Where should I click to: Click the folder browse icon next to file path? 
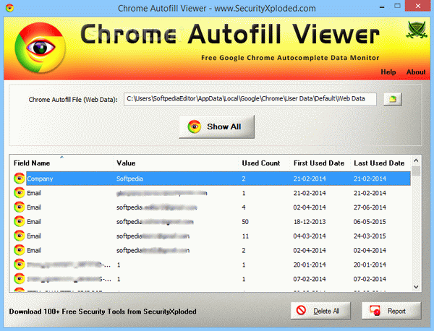[393, 99]
